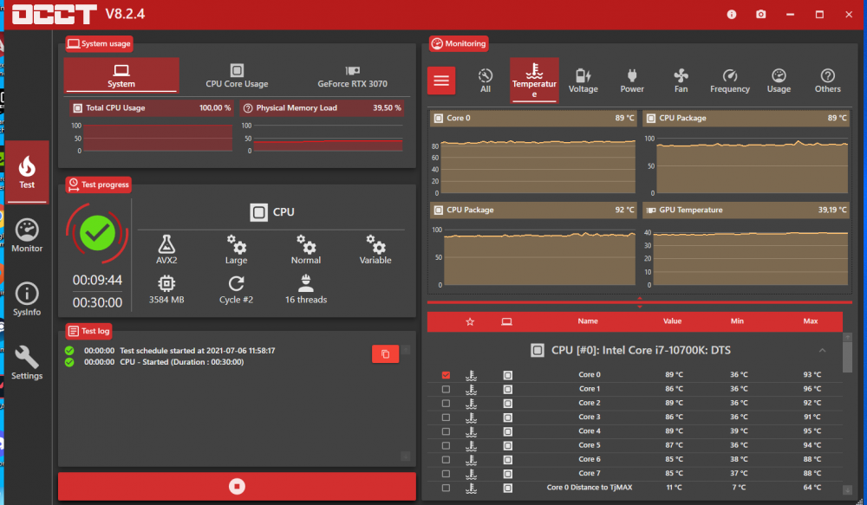Image resolution: width=867 pixels, height=505 pixels.
Task: Click the Variable load gears icon
Action: click(375, 243)
